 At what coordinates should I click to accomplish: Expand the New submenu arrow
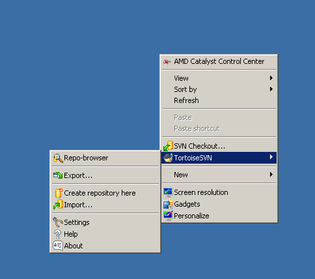[x=271, y=174]
